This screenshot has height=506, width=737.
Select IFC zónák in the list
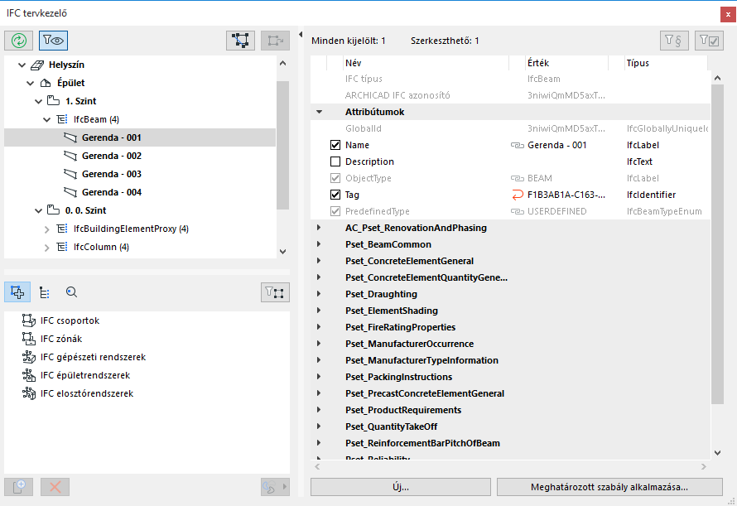(x=62, y=339)
